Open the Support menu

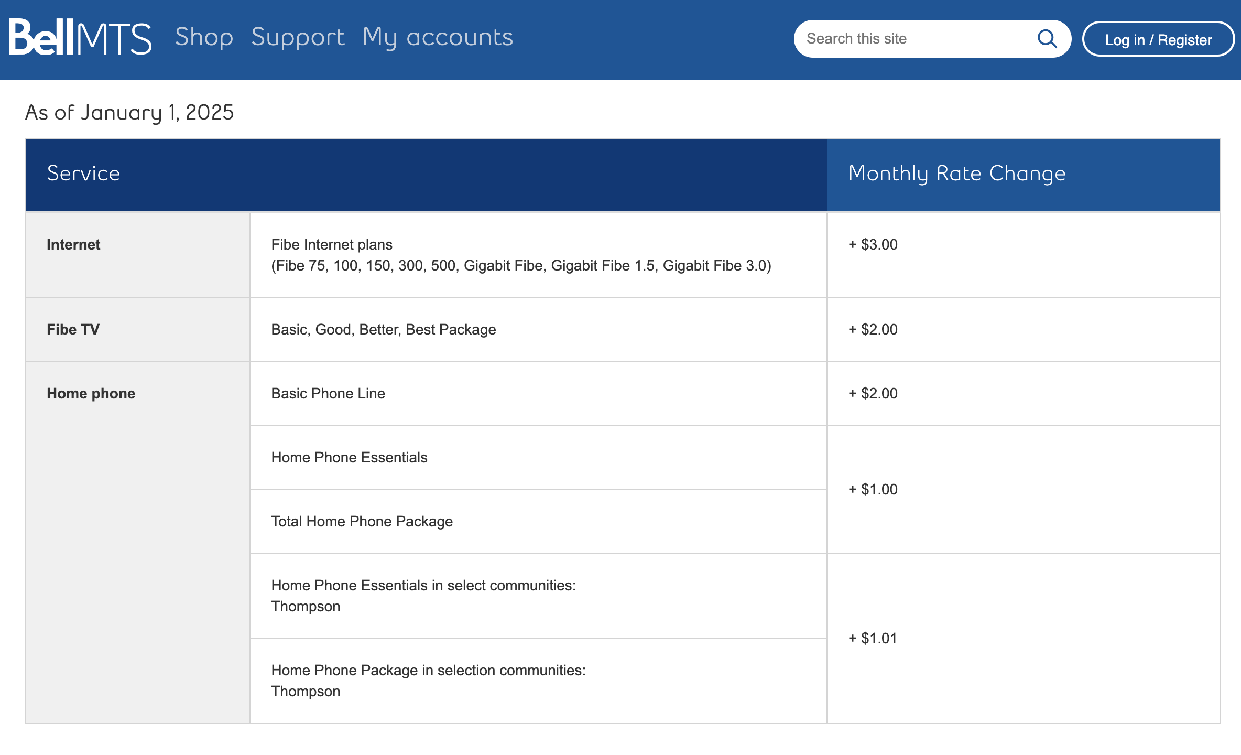click(x=298, y=37)
